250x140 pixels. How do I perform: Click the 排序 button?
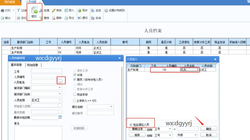click(x=137, y=135)
